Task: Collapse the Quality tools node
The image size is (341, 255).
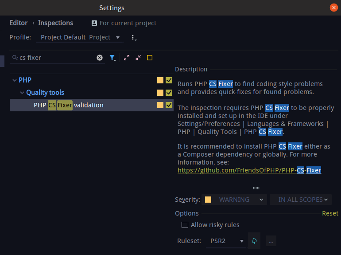Action: [x=22, y=93]
